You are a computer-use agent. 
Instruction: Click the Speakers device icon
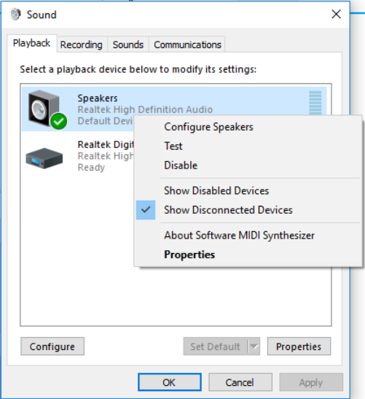[44, 109]
